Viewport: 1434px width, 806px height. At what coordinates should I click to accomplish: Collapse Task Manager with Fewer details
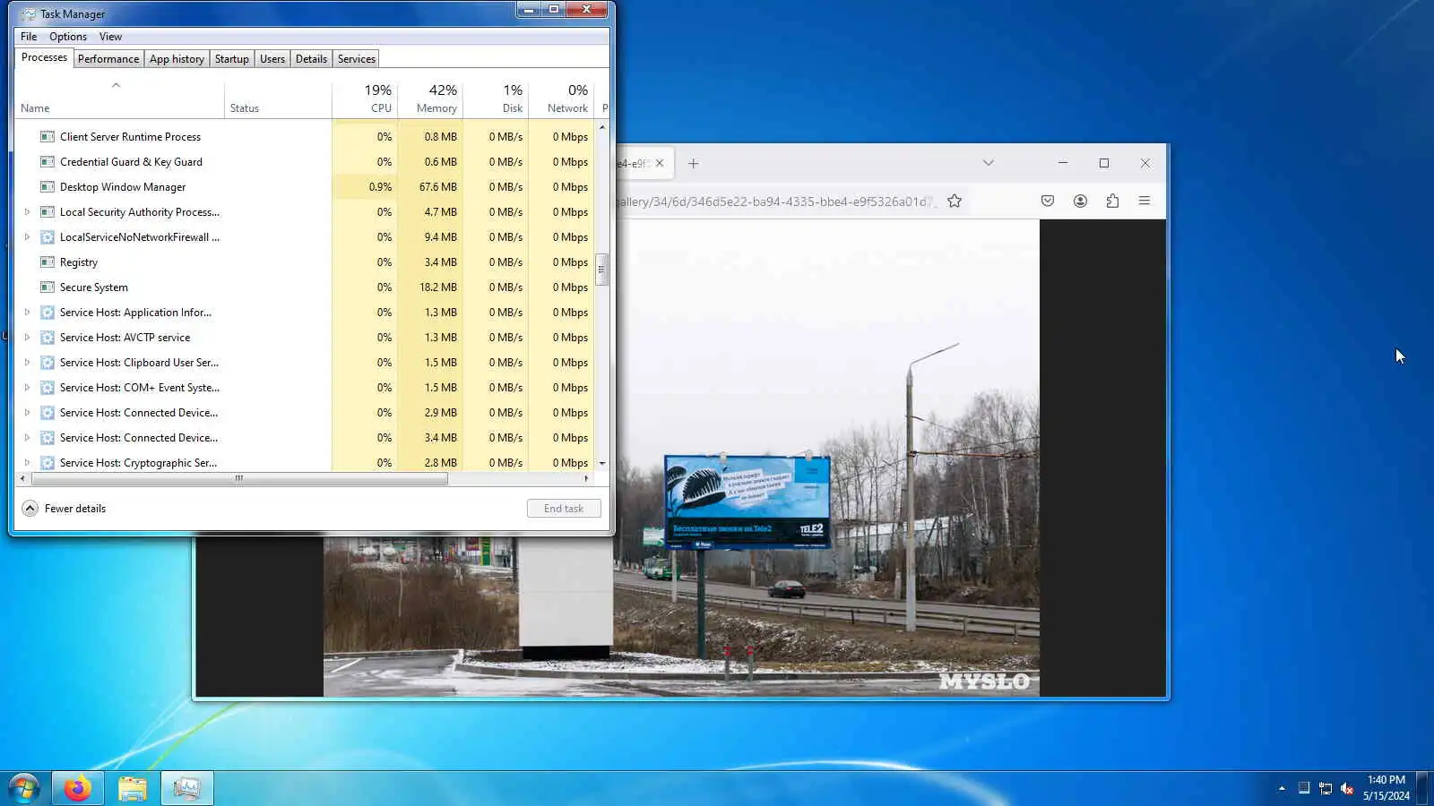coord(64,509)
